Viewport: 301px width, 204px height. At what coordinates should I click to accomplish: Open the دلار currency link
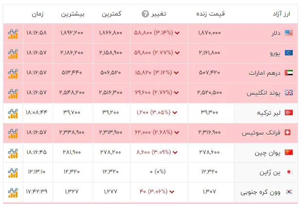click(276, 34)
